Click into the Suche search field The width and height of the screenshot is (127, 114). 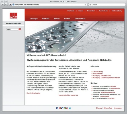[13, 29]
